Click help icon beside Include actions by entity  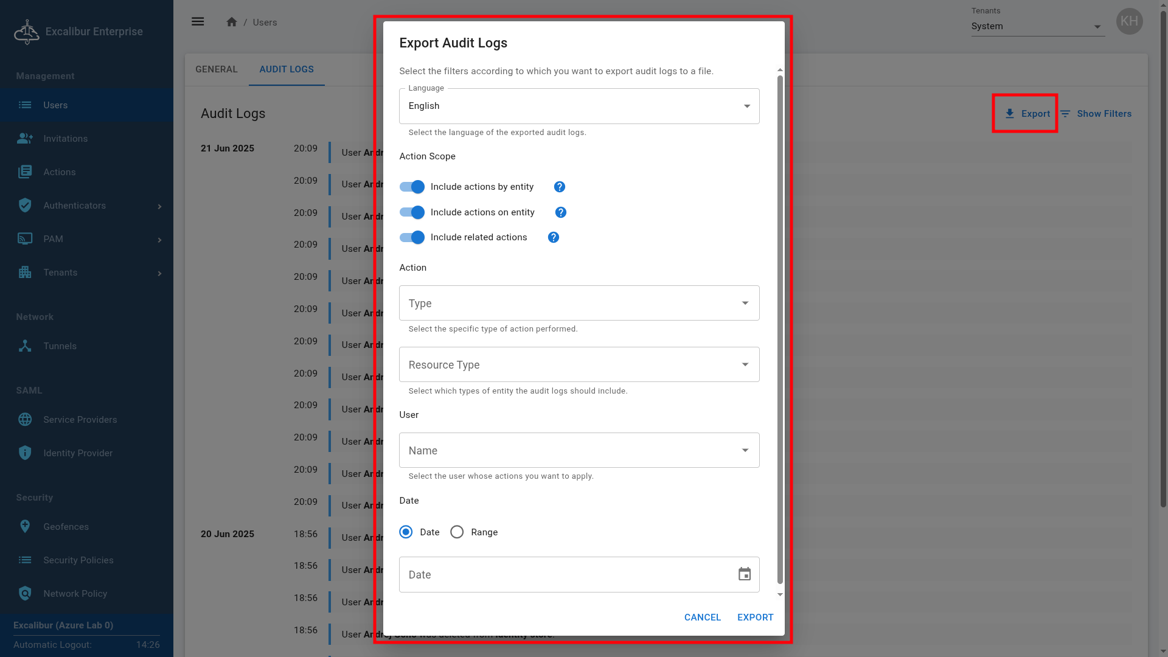tap(560, 187)
